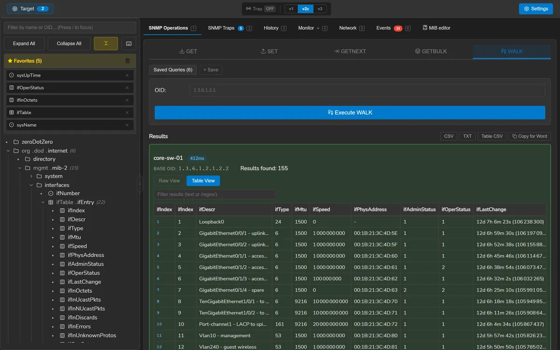This screenshot has width=560, height=350.
Task: Click the zeroDotZero folder icon
Action: click(16, 142)
